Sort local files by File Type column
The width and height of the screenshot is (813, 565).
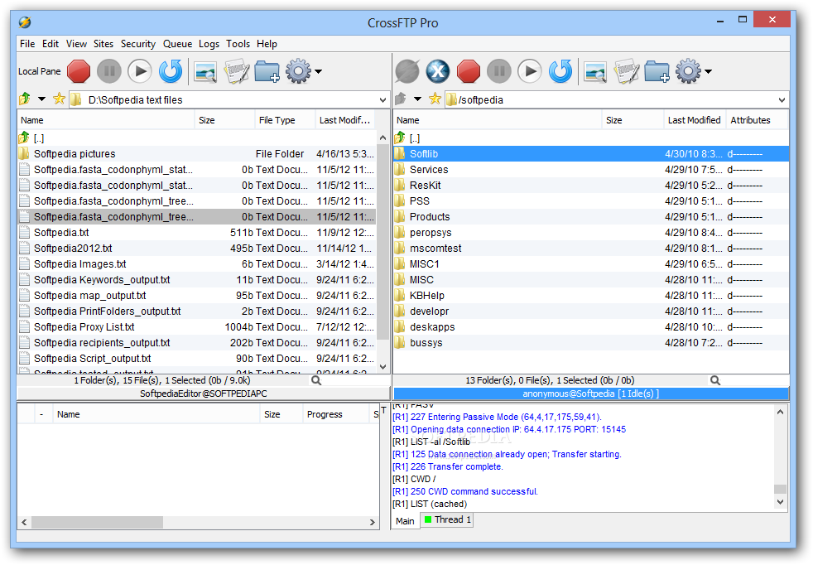coord(285,120)
